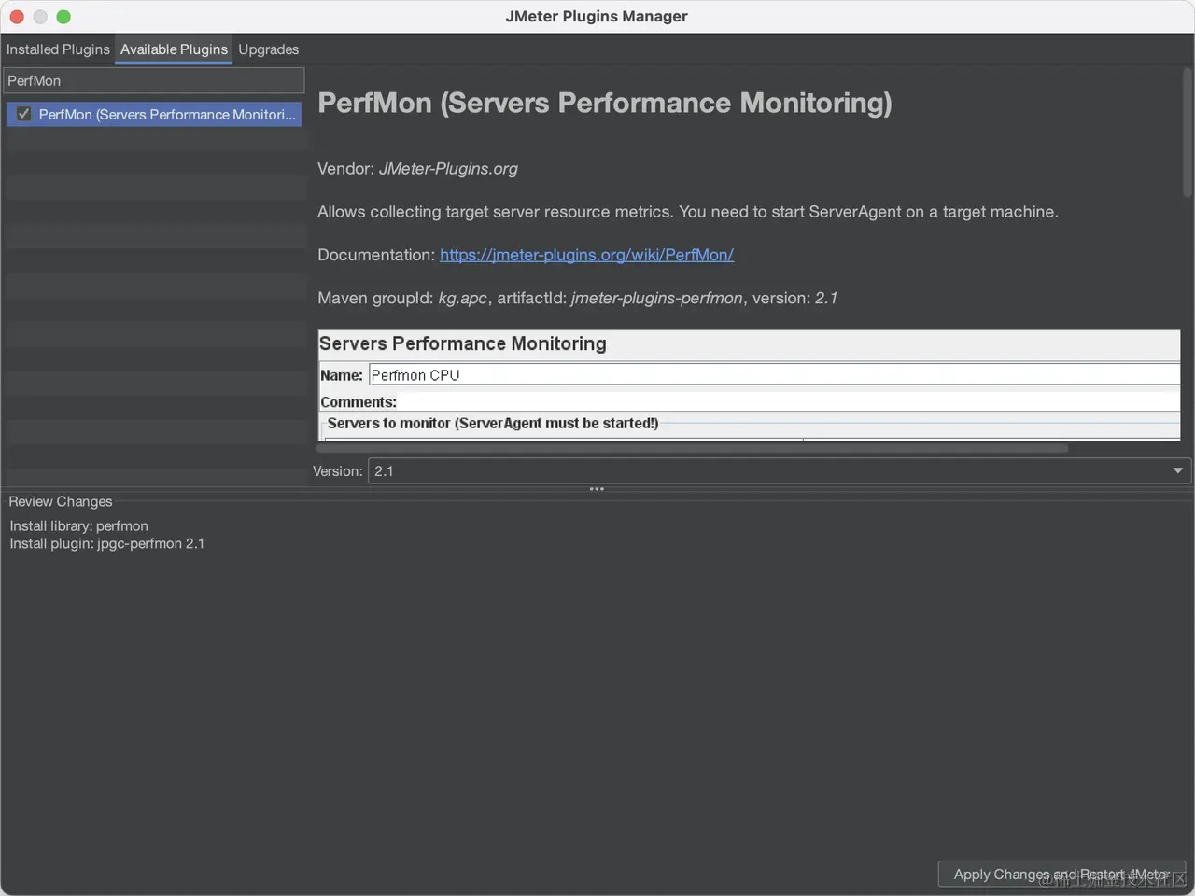The height and width of the screenshot is (896, 1195).
Task: Open the Upgrades tab
Action: [269, 49]
